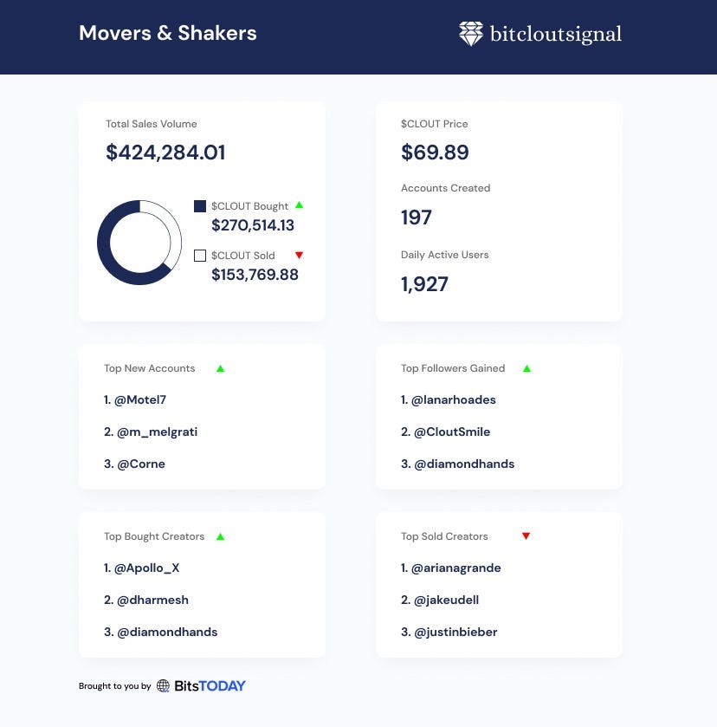This screenshot has width=717, height=727.
Task: Click the Accounts Created value 197
Action: point(417,217)
